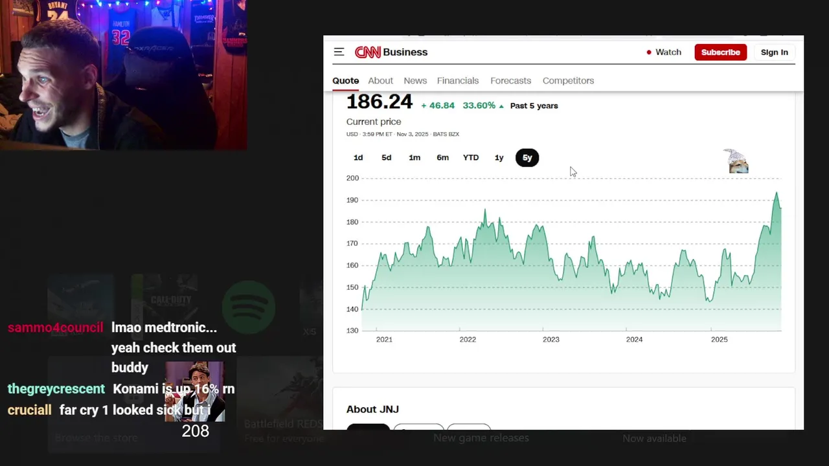
Task: Click the CNN logo
Action: click(367, 52)
